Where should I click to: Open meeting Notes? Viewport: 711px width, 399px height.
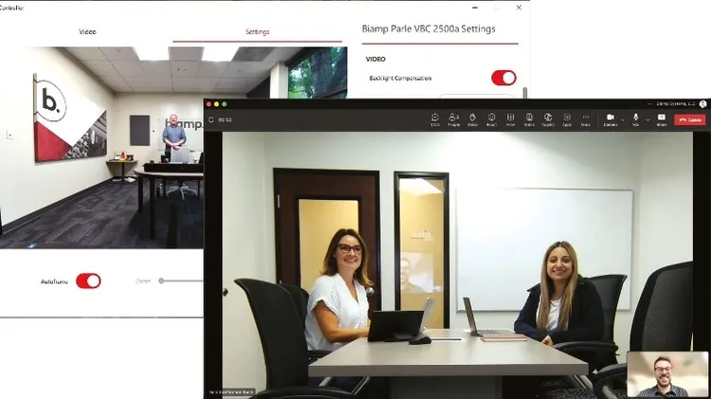tap(529, 119)
